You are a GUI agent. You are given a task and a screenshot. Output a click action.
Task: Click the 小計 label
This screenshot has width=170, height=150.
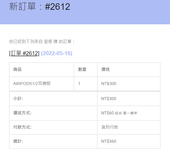18,99
